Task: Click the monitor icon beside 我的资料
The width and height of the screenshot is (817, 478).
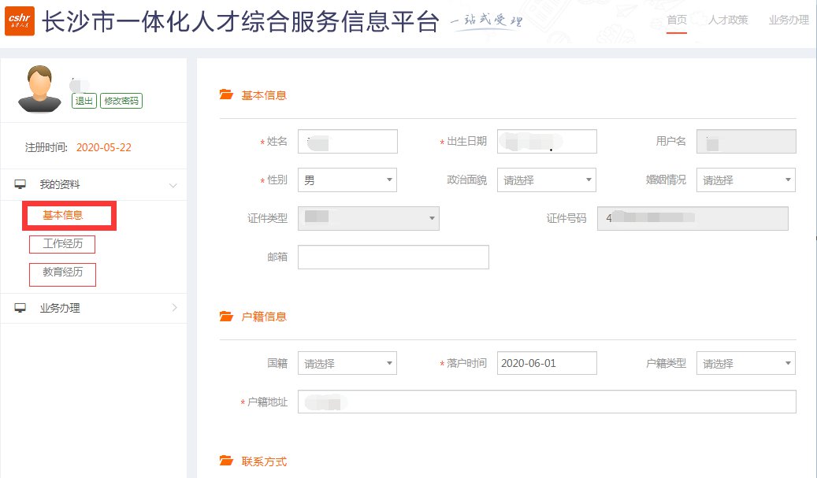Action: pos(20,184)
